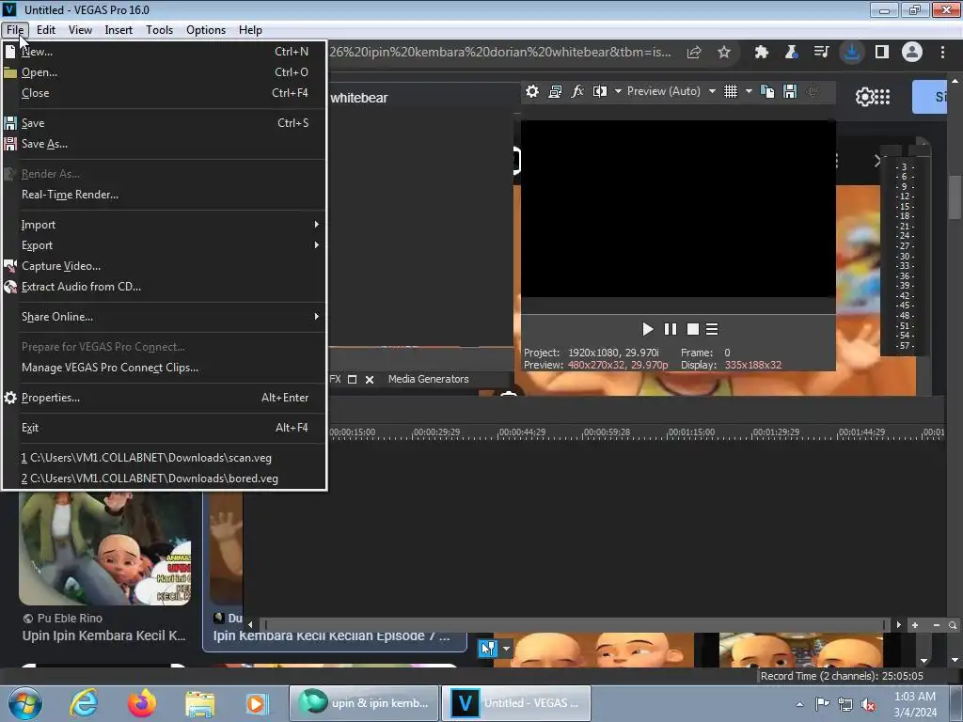Choose Save As... from File menu
This screenshot has width=963, height=722.
[164, 144]
